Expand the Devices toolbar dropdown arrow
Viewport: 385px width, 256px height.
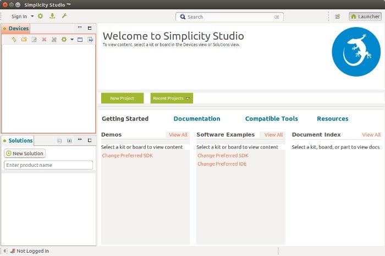72,39
